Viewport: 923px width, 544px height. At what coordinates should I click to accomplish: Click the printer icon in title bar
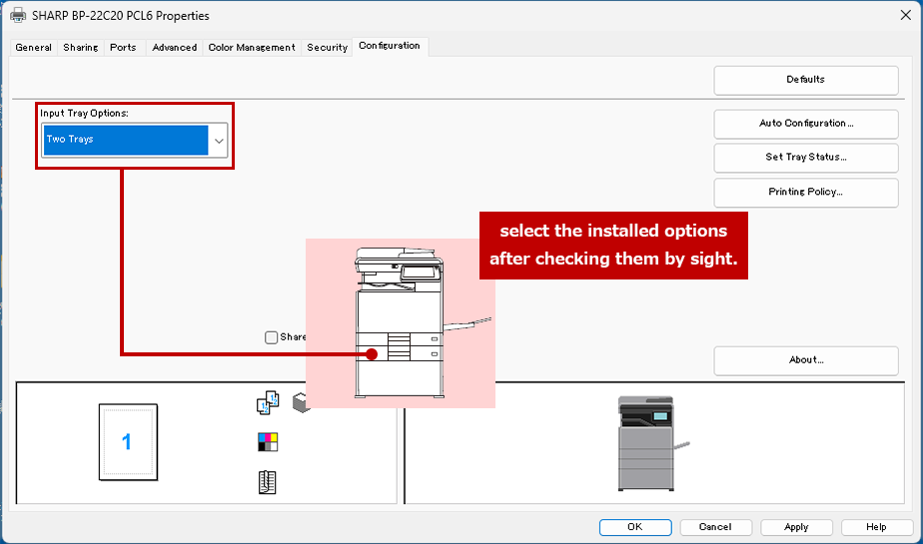click(18, 16)
